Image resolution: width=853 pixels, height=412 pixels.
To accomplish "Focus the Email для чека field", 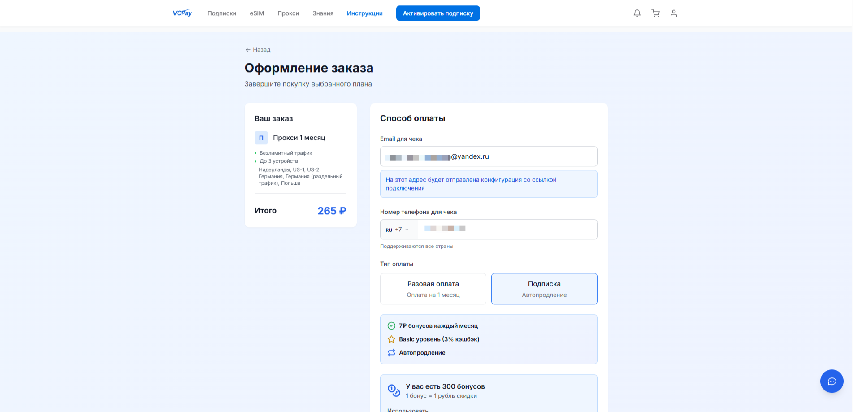I will pyautogui.click(x=489, y=156).
